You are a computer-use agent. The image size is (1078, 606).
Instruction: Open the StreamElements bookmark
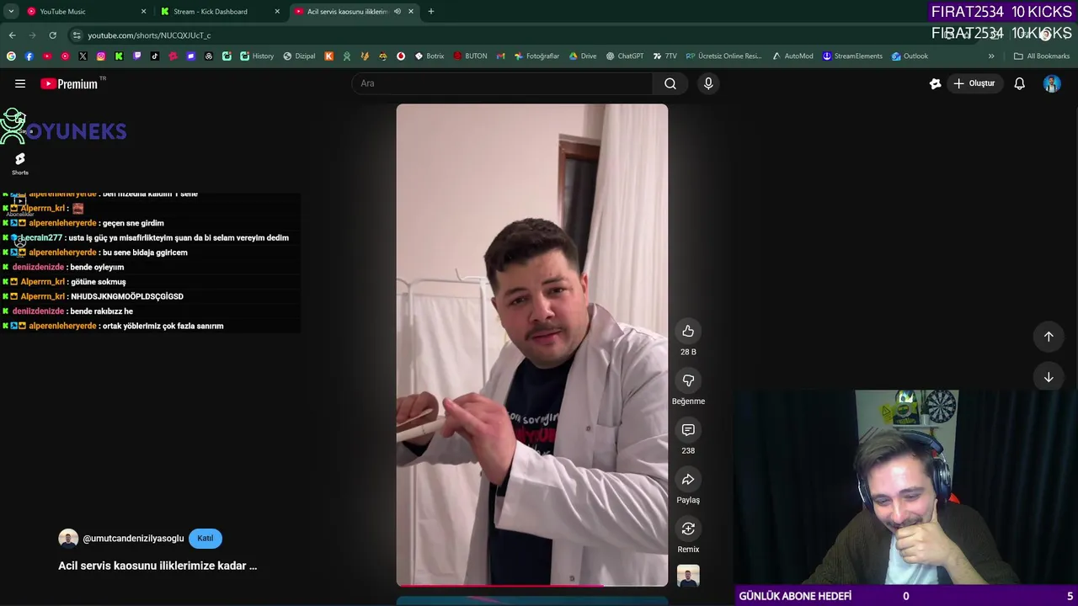(x=852, y=56)
